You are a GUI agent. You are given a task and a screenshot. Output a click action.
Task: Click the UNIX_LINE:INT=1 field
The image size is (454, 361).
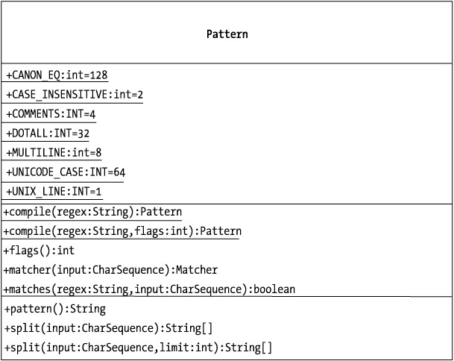[x=54, y=192]
